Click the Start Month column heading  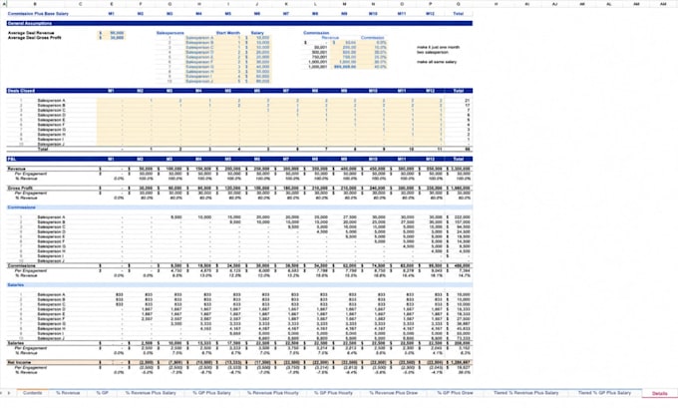[x=228, y=33]
